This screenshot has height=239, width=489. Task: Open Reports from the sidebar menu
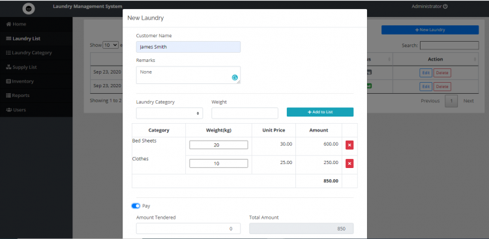pyautogui.click(x=18, y=95)
